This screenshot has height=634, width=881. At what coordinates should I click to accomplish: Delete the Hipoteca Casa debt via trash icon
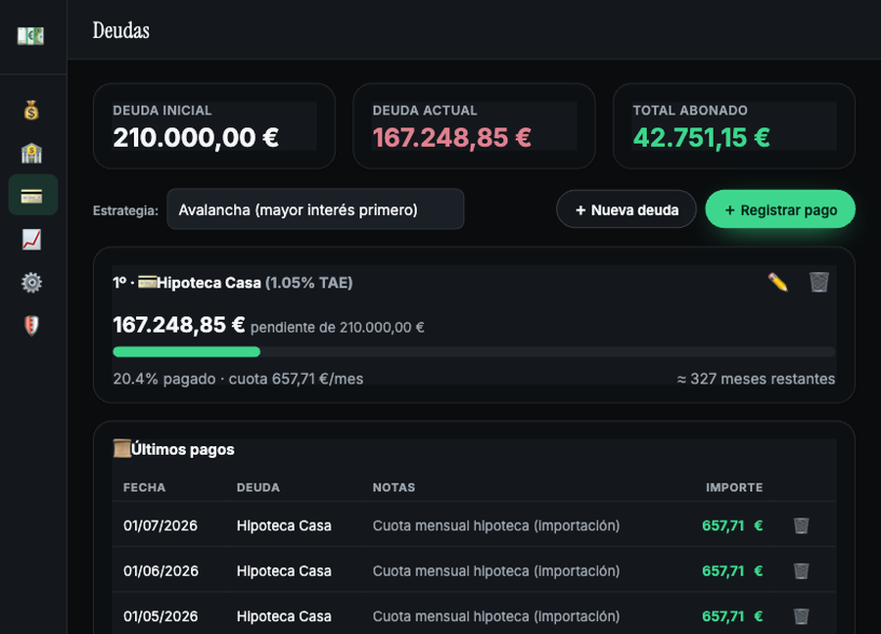tap(818, 282)
